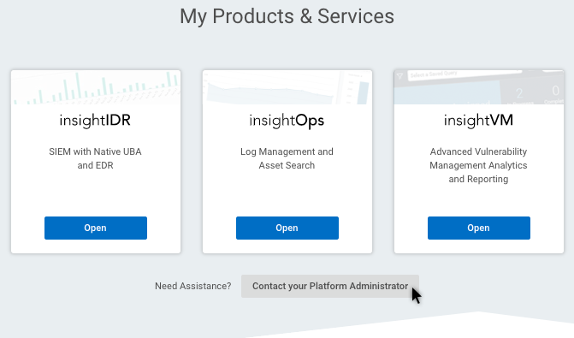Screen dimensions: 574x338
Task: Select the insightIDR bar chart preview image
Action: coord(96,87)
